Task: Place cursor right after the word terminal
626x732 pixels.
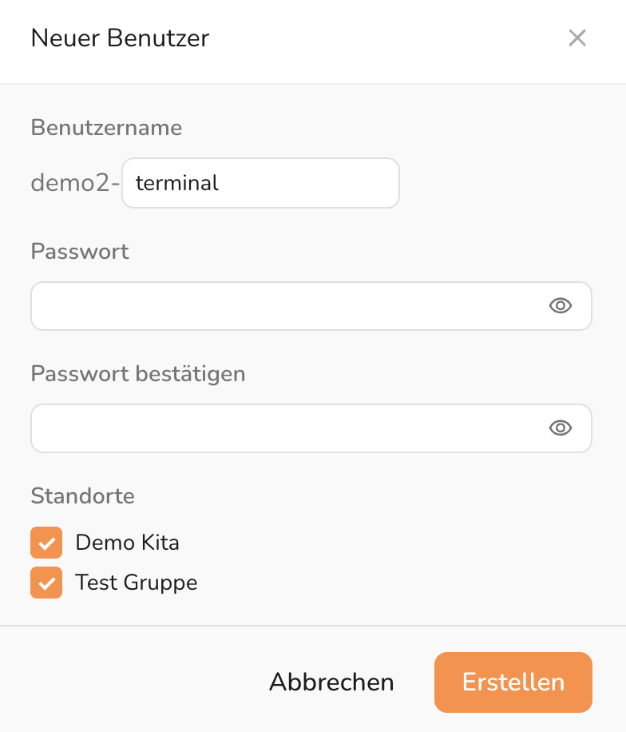Action: click(x=220, y=183)
